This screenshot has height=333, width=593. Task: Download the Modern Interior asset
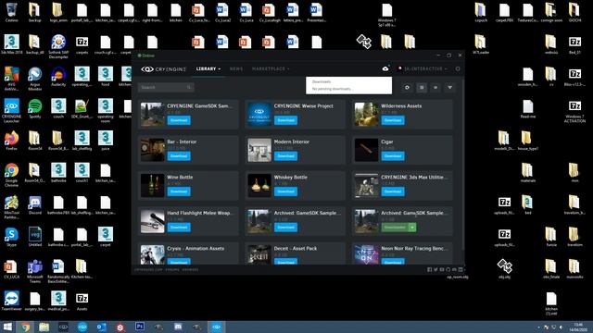(x=285, y=156)
